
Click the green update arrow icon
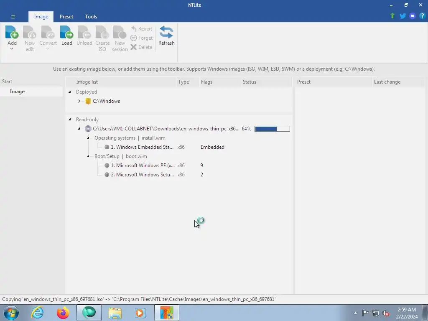(x=392, y=16)
